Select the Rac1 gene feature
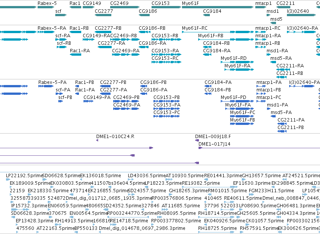 click(75, 7)
